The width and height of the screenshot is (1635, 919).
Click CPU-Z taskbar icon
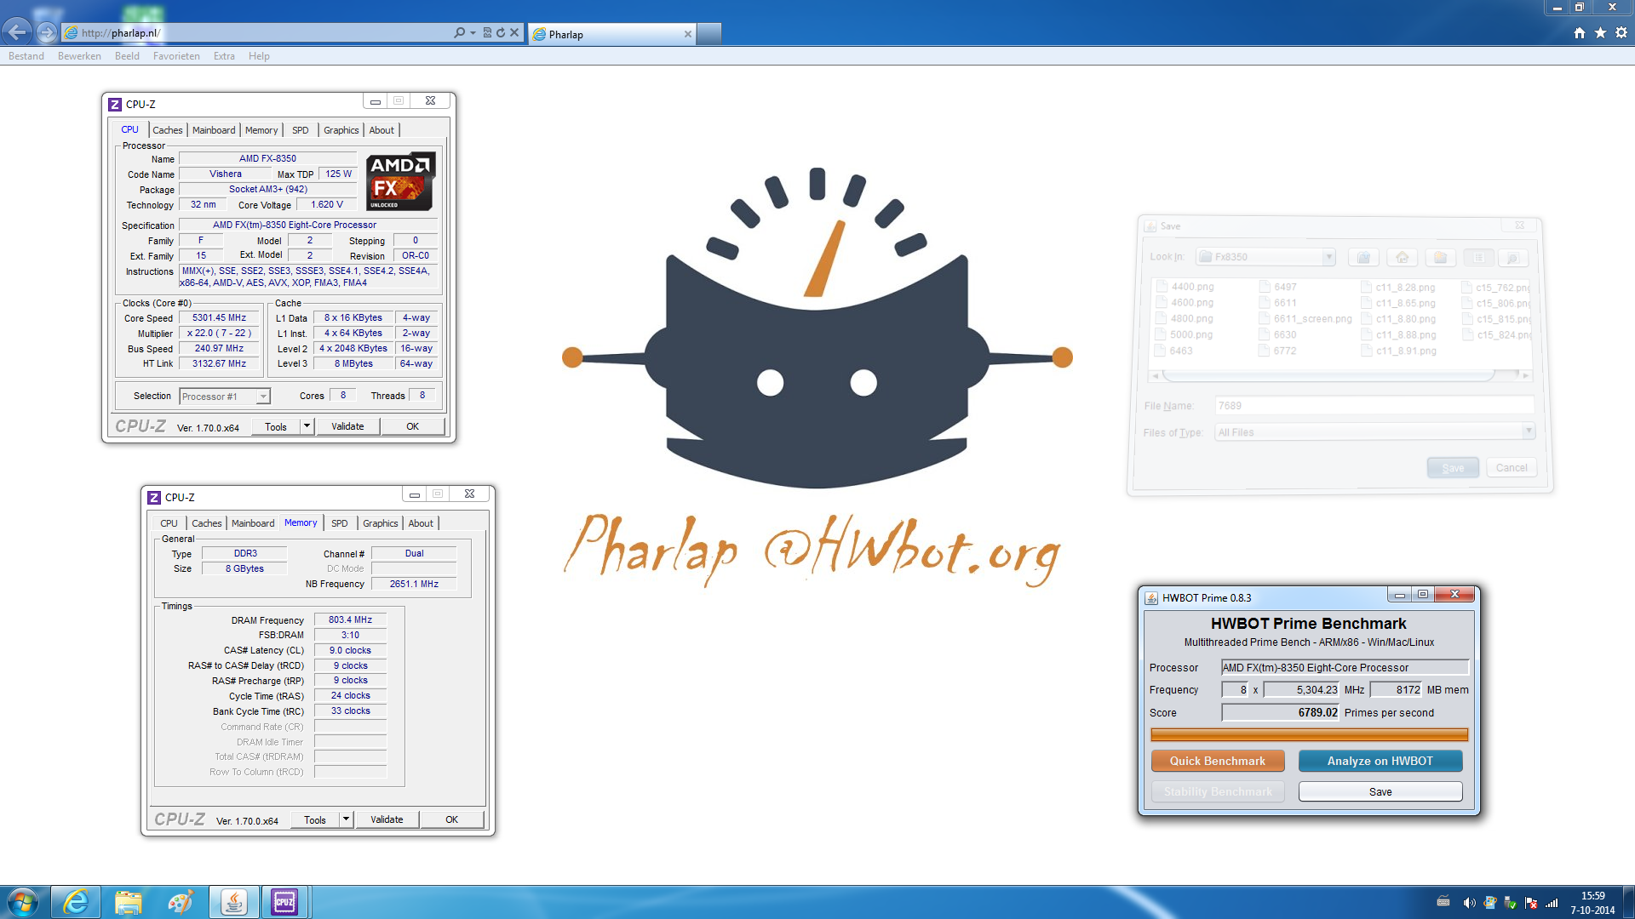coord(284,902)
